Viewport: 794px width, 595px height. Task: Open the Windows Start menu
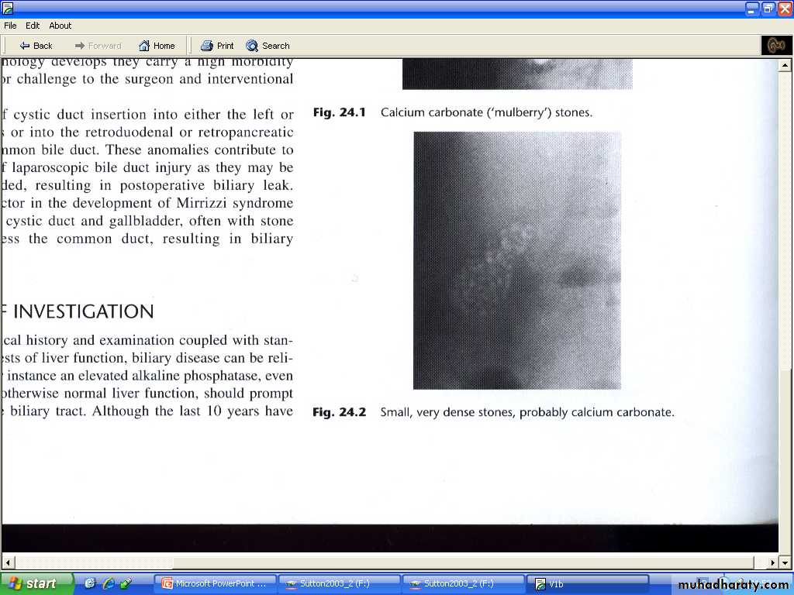36,583
